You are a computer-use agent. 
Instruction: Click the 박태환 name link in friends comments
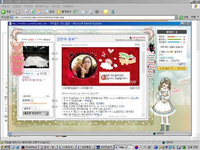pyautogui.click(x=88, y=101)
